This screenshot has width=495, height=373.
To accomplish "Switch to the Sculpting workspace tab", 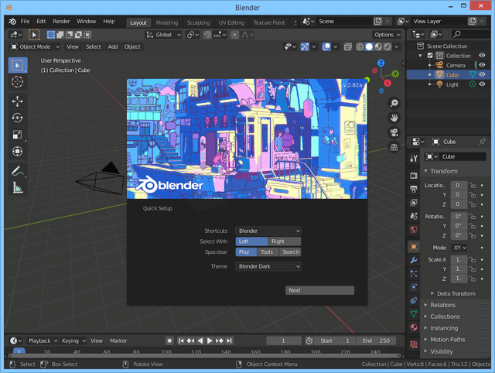I will coord(198,22).
